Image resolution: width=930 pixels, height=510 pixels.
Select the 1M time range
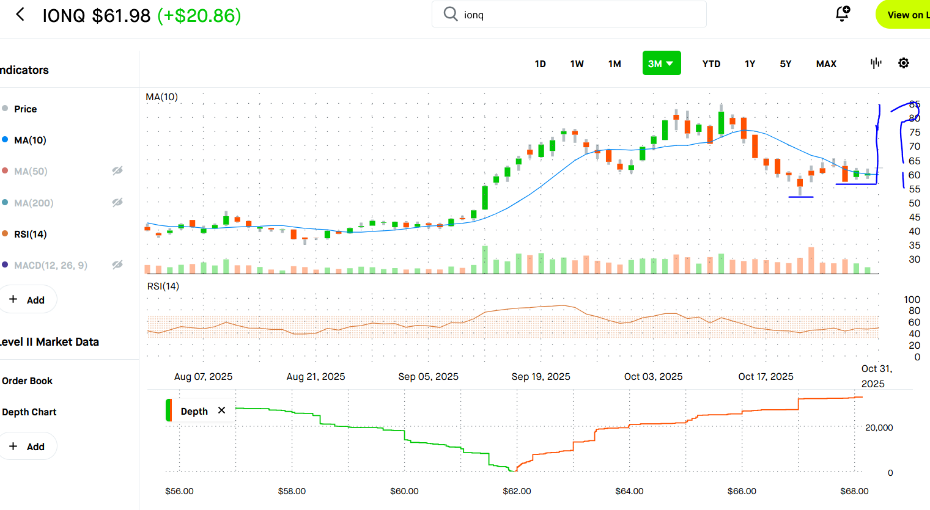(615, 64)
